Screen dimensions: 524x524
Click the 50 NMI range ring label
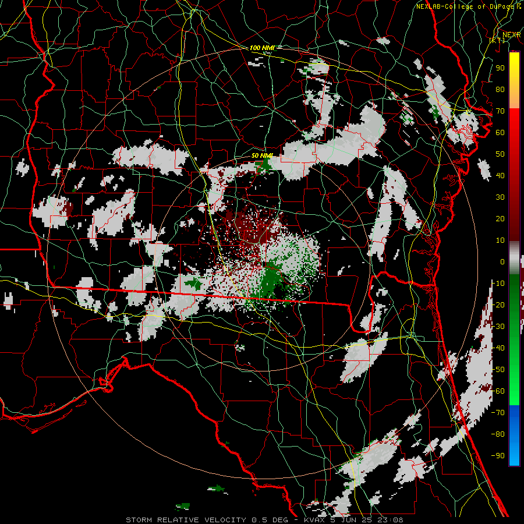pyautogui.click(x=262, y=155)
